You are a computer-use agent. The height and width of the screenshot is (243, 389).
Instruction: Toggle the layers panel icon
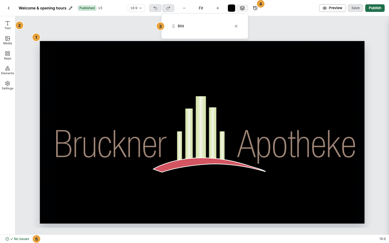click(x=242, y=8)
